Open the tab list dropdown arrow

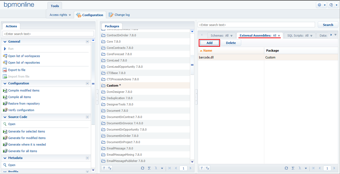point(335,35)
